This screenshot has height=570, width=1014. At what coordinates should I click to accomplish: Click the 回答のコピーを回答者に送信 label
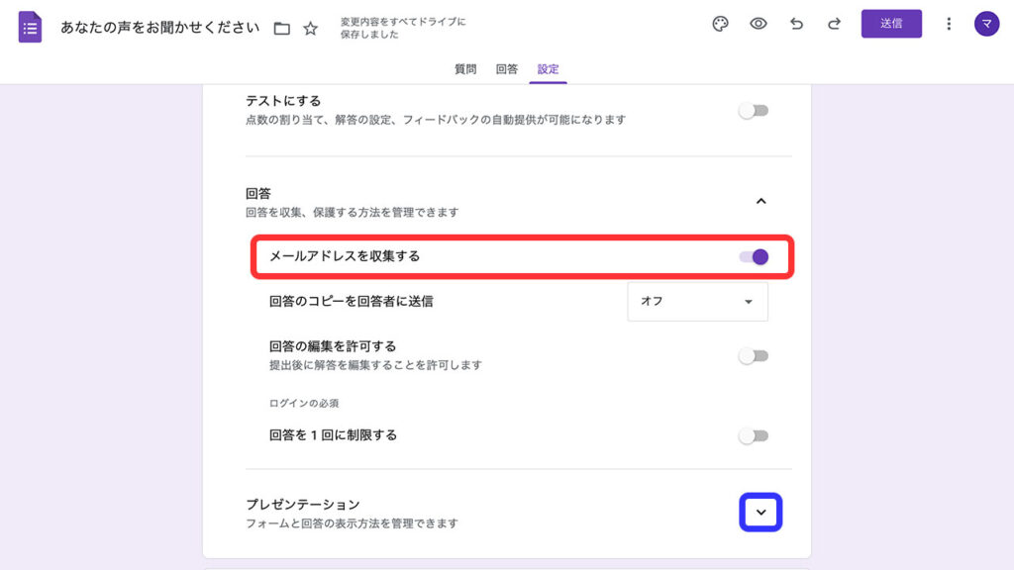tap(352, 301)
